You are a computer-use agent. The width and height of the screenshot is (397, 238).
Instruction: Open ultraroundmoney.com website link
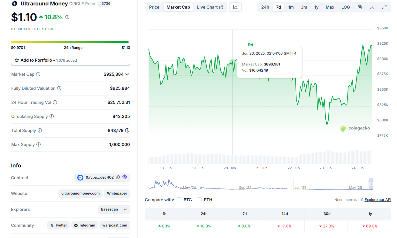80,193
